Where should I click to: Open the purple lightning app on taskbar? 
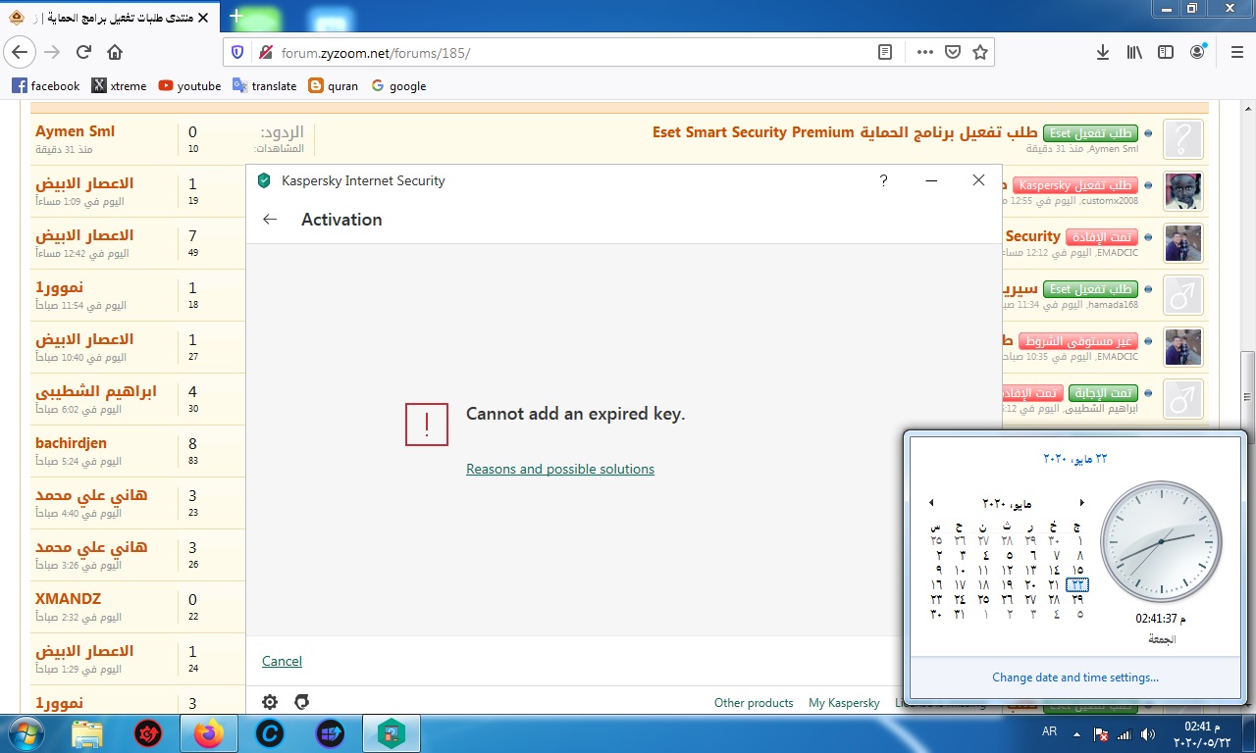pyautogui.click(x=331, y=733)
